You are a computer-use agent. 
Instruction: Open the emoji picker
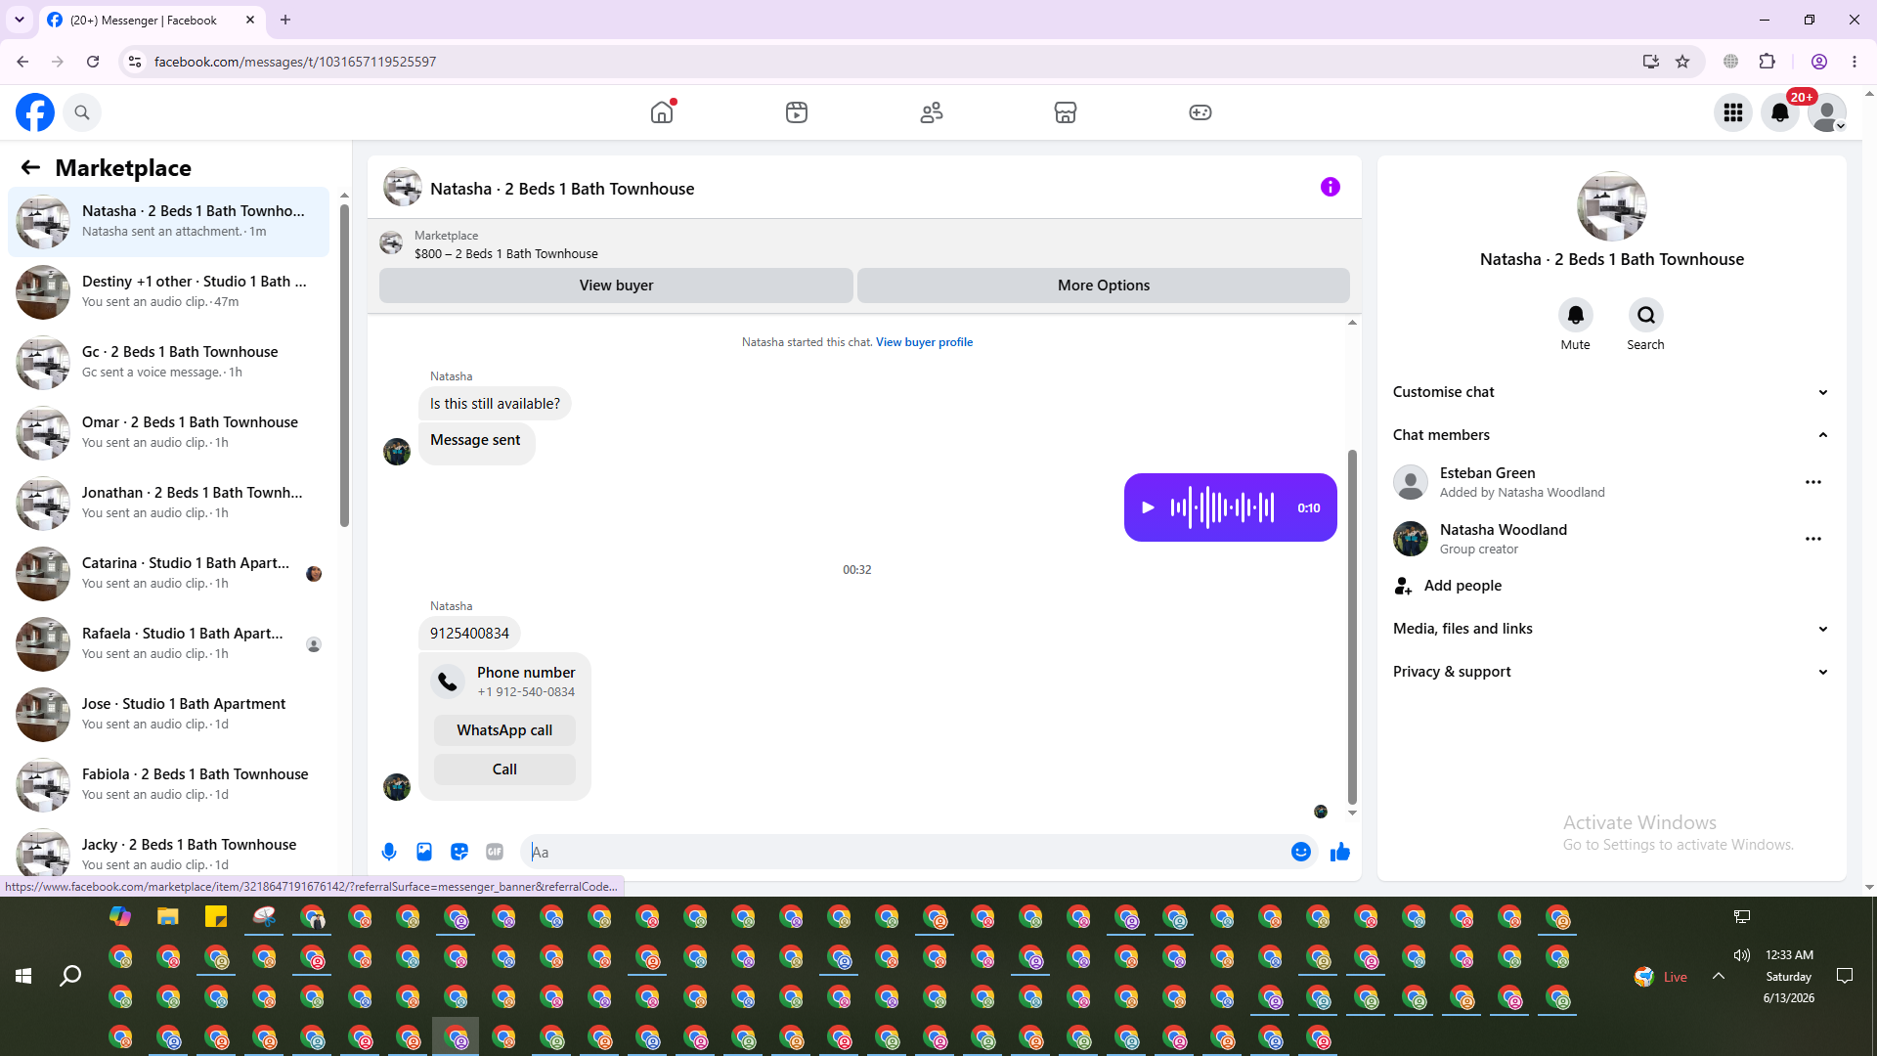1301,852
